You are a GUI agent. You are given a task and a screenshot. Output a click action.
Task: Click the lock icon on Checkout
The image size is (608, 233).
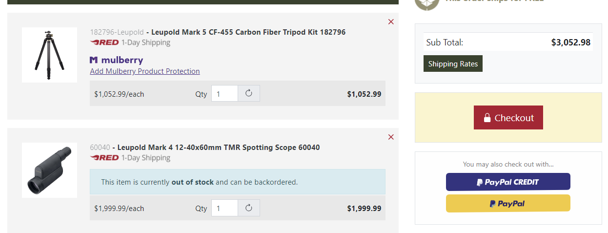[x=487, y=118]
